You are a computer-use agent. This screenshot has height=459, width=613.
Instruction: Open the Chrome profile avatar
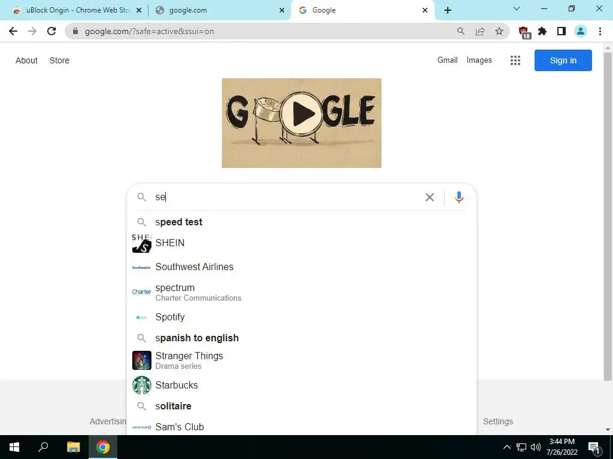(581, 31)
